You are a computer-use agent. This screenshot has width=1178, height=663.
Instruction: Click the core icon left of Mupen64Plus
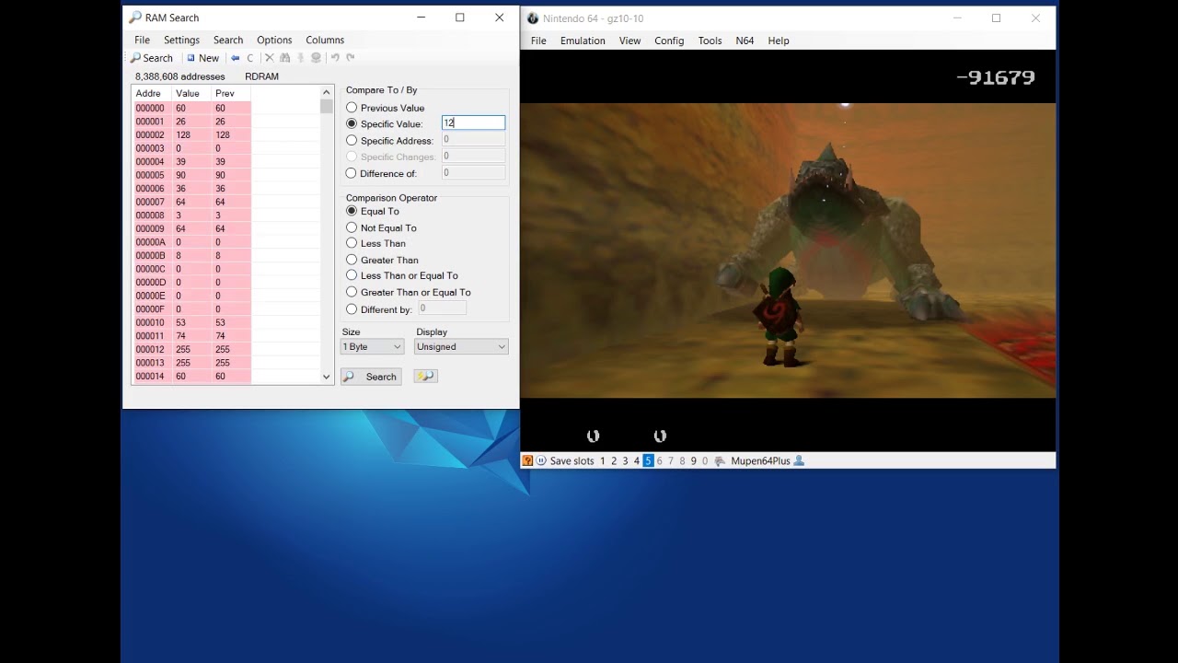tap(721, 461)
